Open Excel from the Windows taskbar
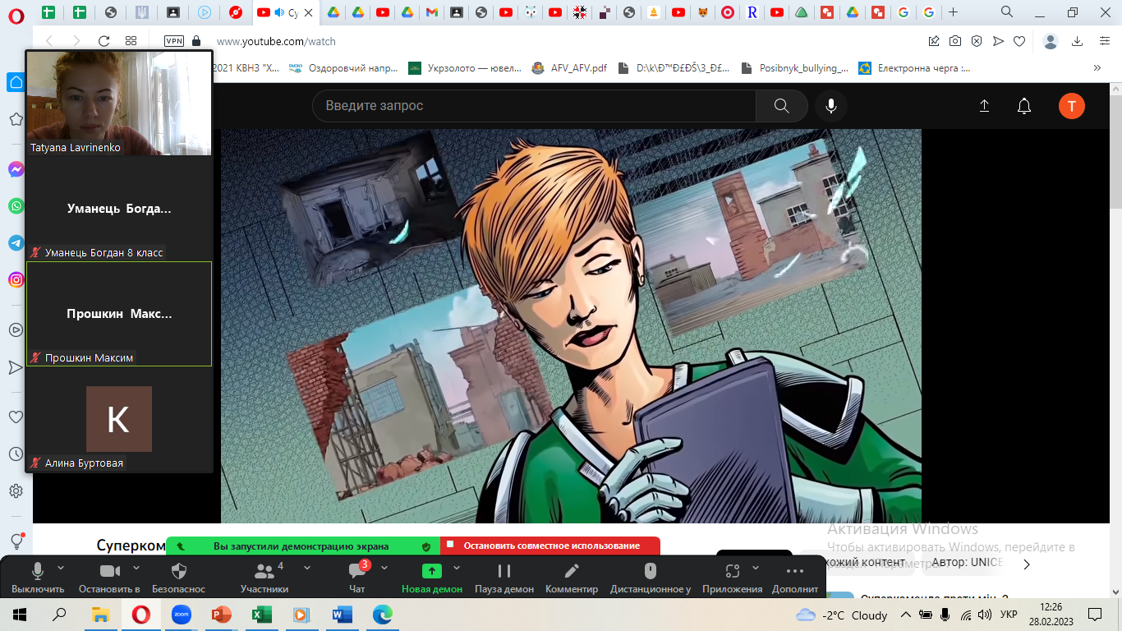Viewport: 1122px width, 631px height. [261, 615]
